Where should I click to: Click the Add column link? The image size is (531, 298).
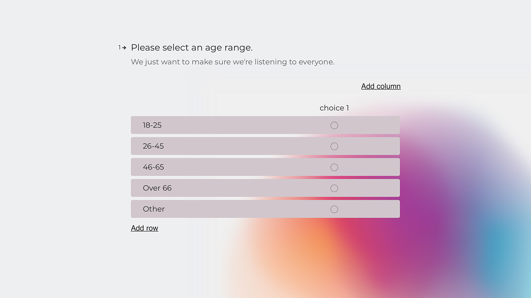click(x=380, y=86)
